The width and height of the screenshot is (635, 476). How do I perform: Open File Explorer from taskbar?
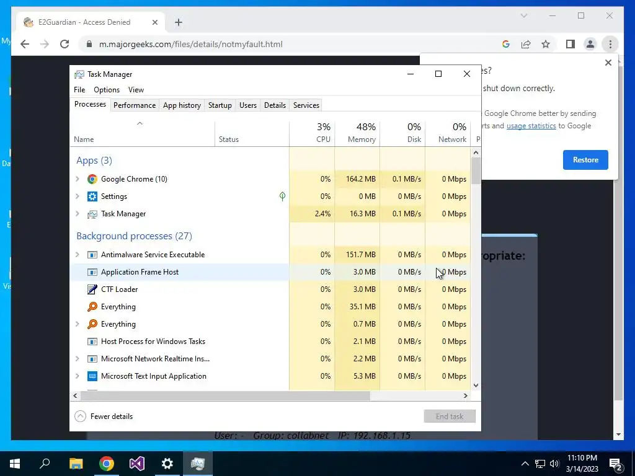76,464
